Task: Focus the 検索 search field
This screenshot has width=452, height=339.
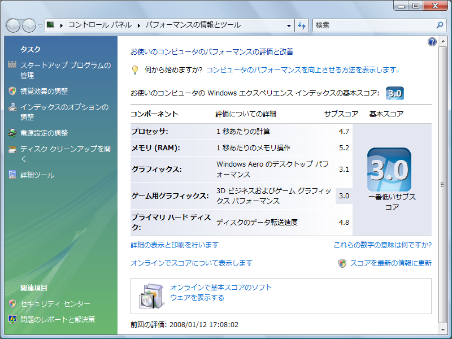Action: pos(374,25)
